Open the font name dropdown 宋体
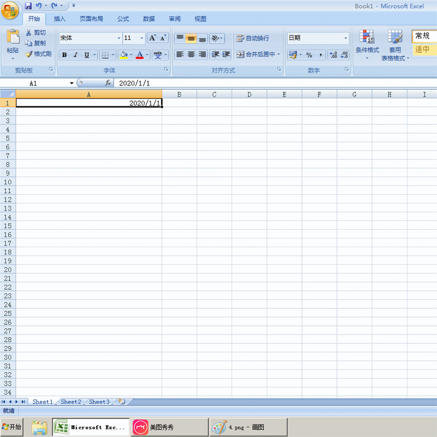 [x=119, y=38]
